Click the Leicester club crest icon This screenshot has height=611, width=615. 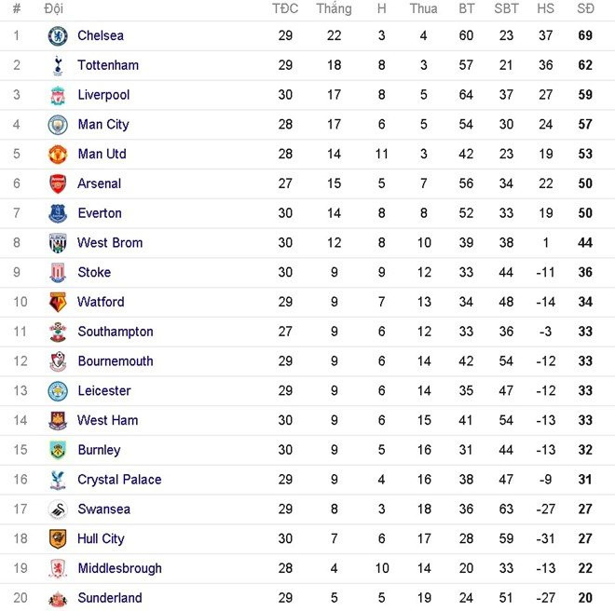[x=58, y=391]
